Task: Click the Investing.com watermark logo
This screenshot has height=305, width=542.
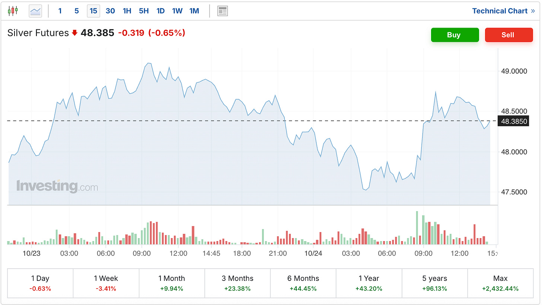Action: click(x=57, y=186)
